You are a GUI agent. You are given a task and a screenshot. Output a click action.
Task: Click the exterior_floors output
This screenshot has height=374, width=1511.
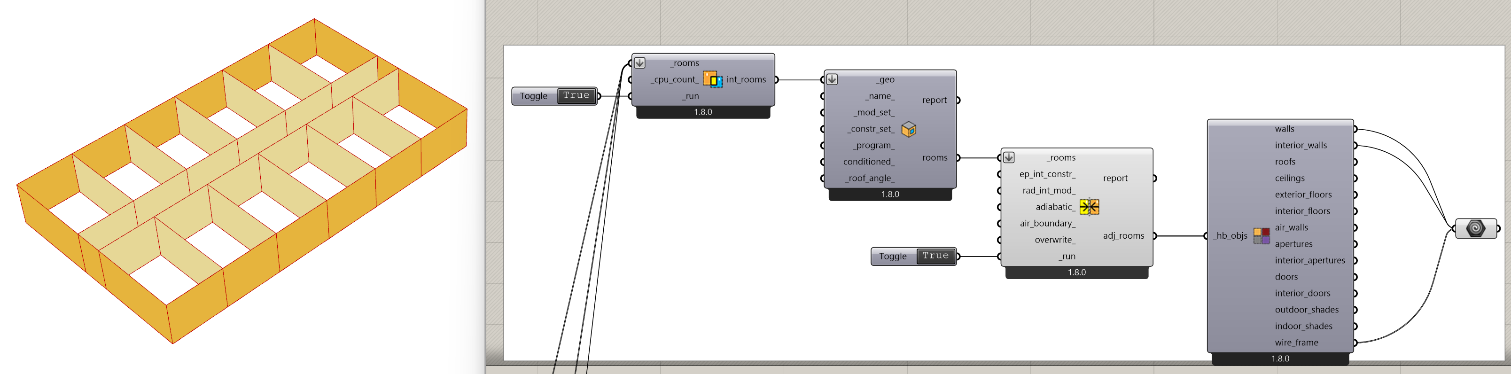point(1303,194)
